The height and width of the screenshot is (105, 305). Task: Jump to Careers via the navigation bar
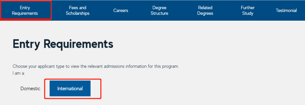click(121, 10)
